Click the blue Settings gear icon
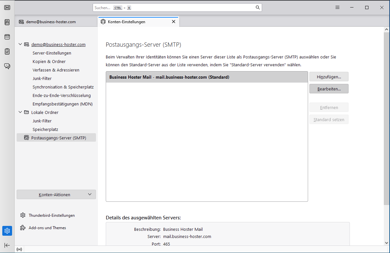Viewport: 390px width, 253px height. tap(7, 231)
